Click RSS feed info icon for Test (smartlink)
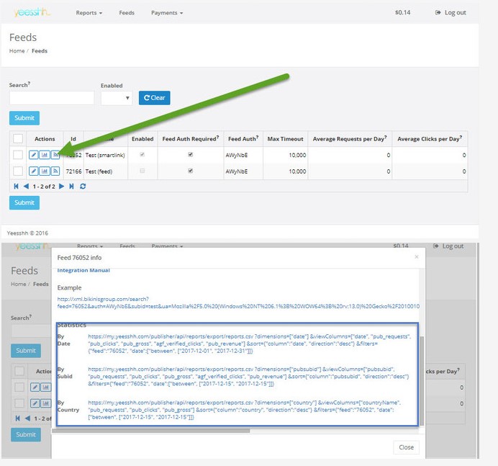This screenshot has height=466, width=498. point(55,155)
